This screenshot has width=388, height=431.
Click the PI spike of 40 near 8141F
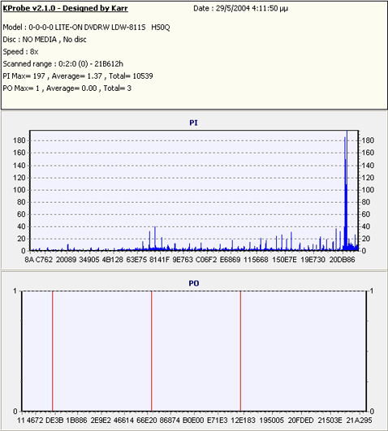(155, 238)
